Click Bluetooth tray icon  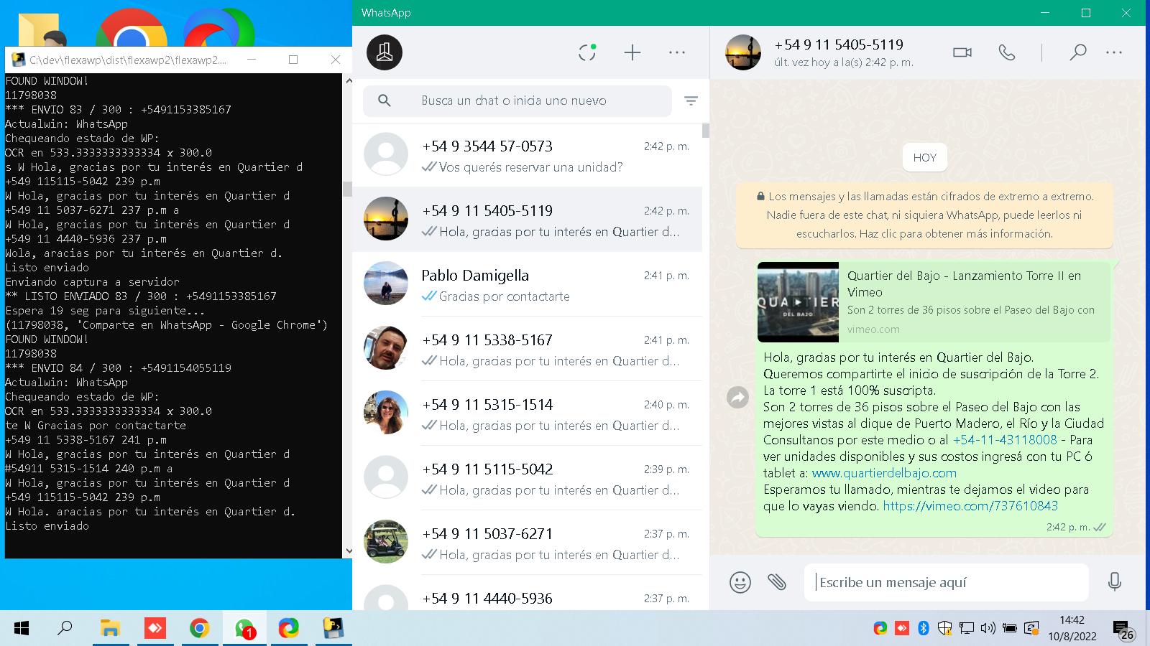(924, 629)
